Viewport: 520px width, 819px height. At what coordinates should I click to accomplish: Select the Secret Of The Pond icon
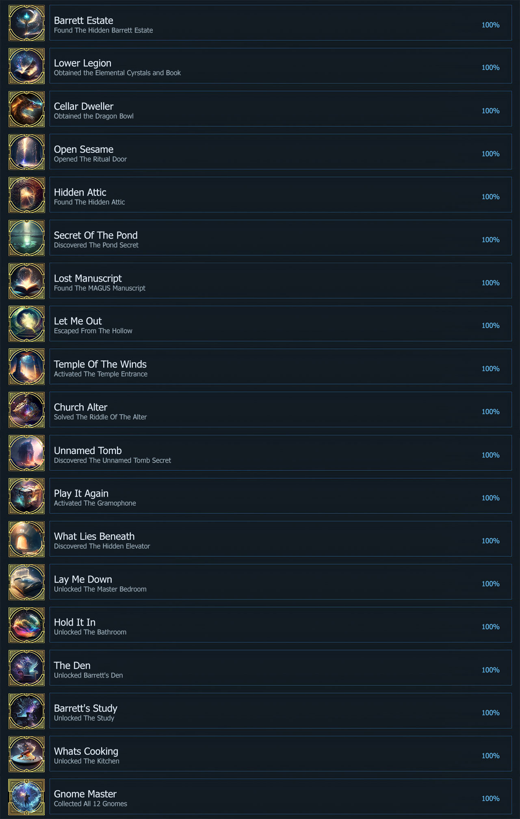pos(27,238)
